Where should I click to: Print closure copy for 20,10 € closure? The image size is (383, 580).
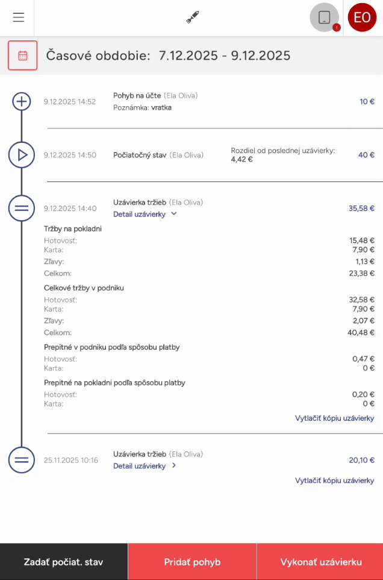334,481
